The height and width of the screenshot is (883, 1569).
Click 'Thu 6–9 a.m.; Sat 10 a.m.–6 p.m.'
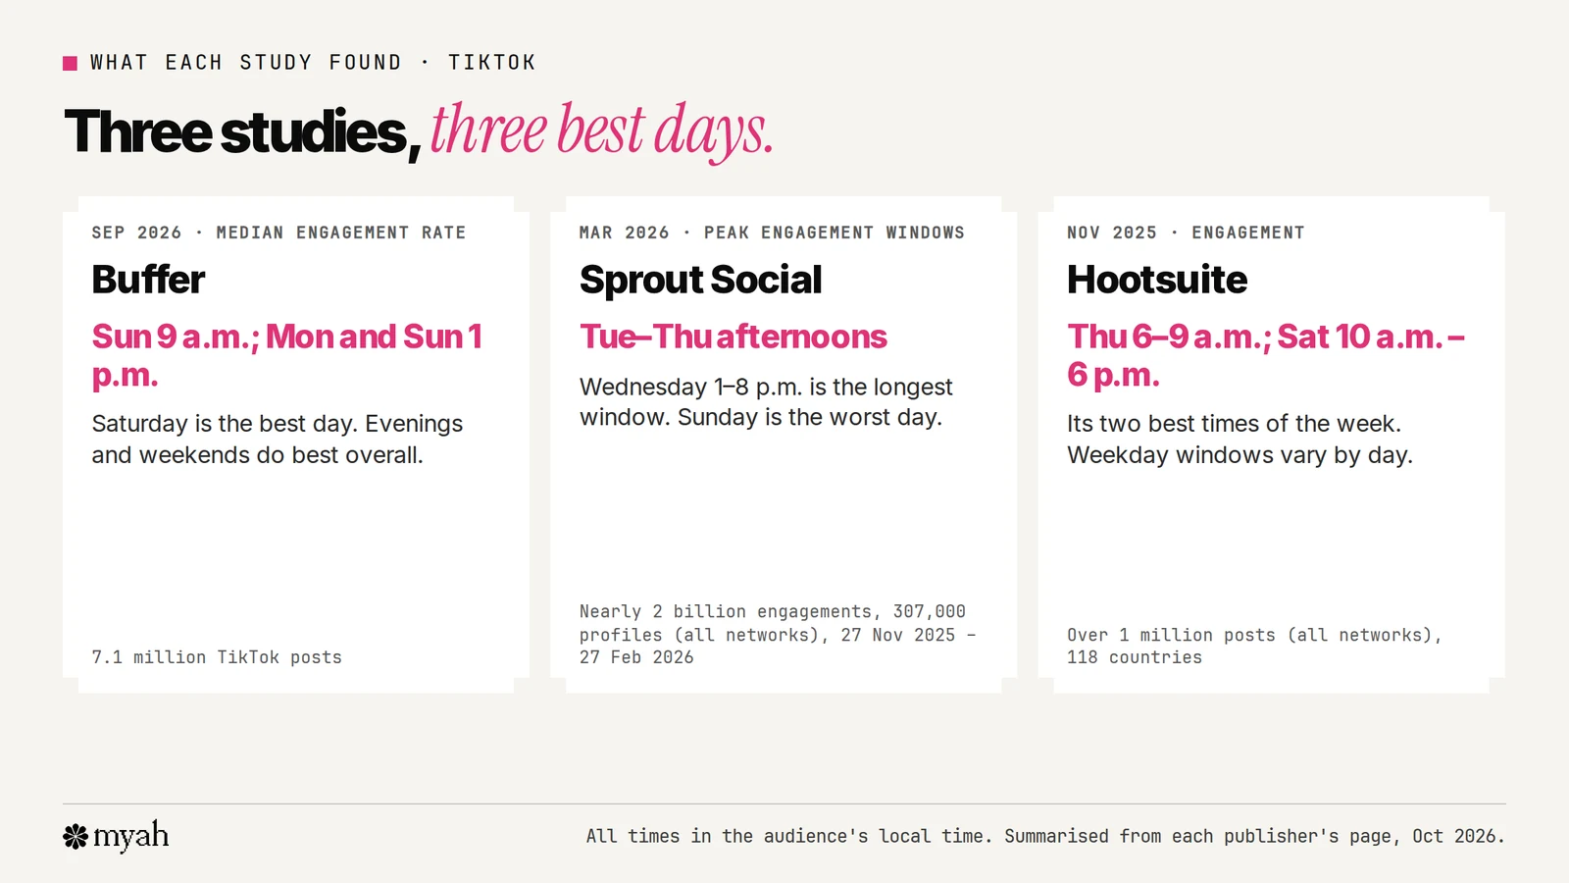(x=1266, y=355)
